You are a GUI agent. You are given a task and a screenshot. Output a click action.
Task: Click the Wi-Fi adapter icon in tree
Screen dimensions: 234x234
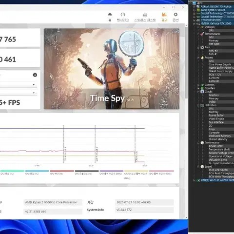(x=198, y=180)
